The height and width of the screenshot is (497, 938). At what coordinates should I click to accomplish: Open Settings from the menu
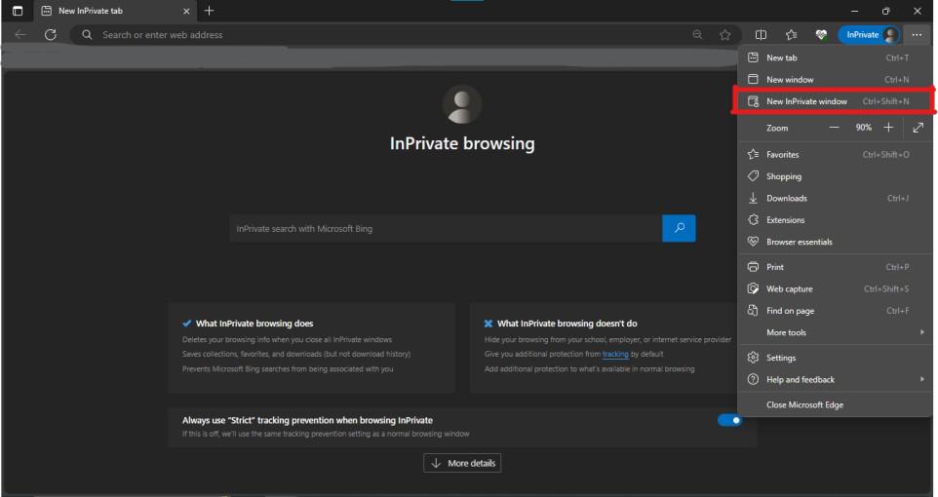pos(835,358)
